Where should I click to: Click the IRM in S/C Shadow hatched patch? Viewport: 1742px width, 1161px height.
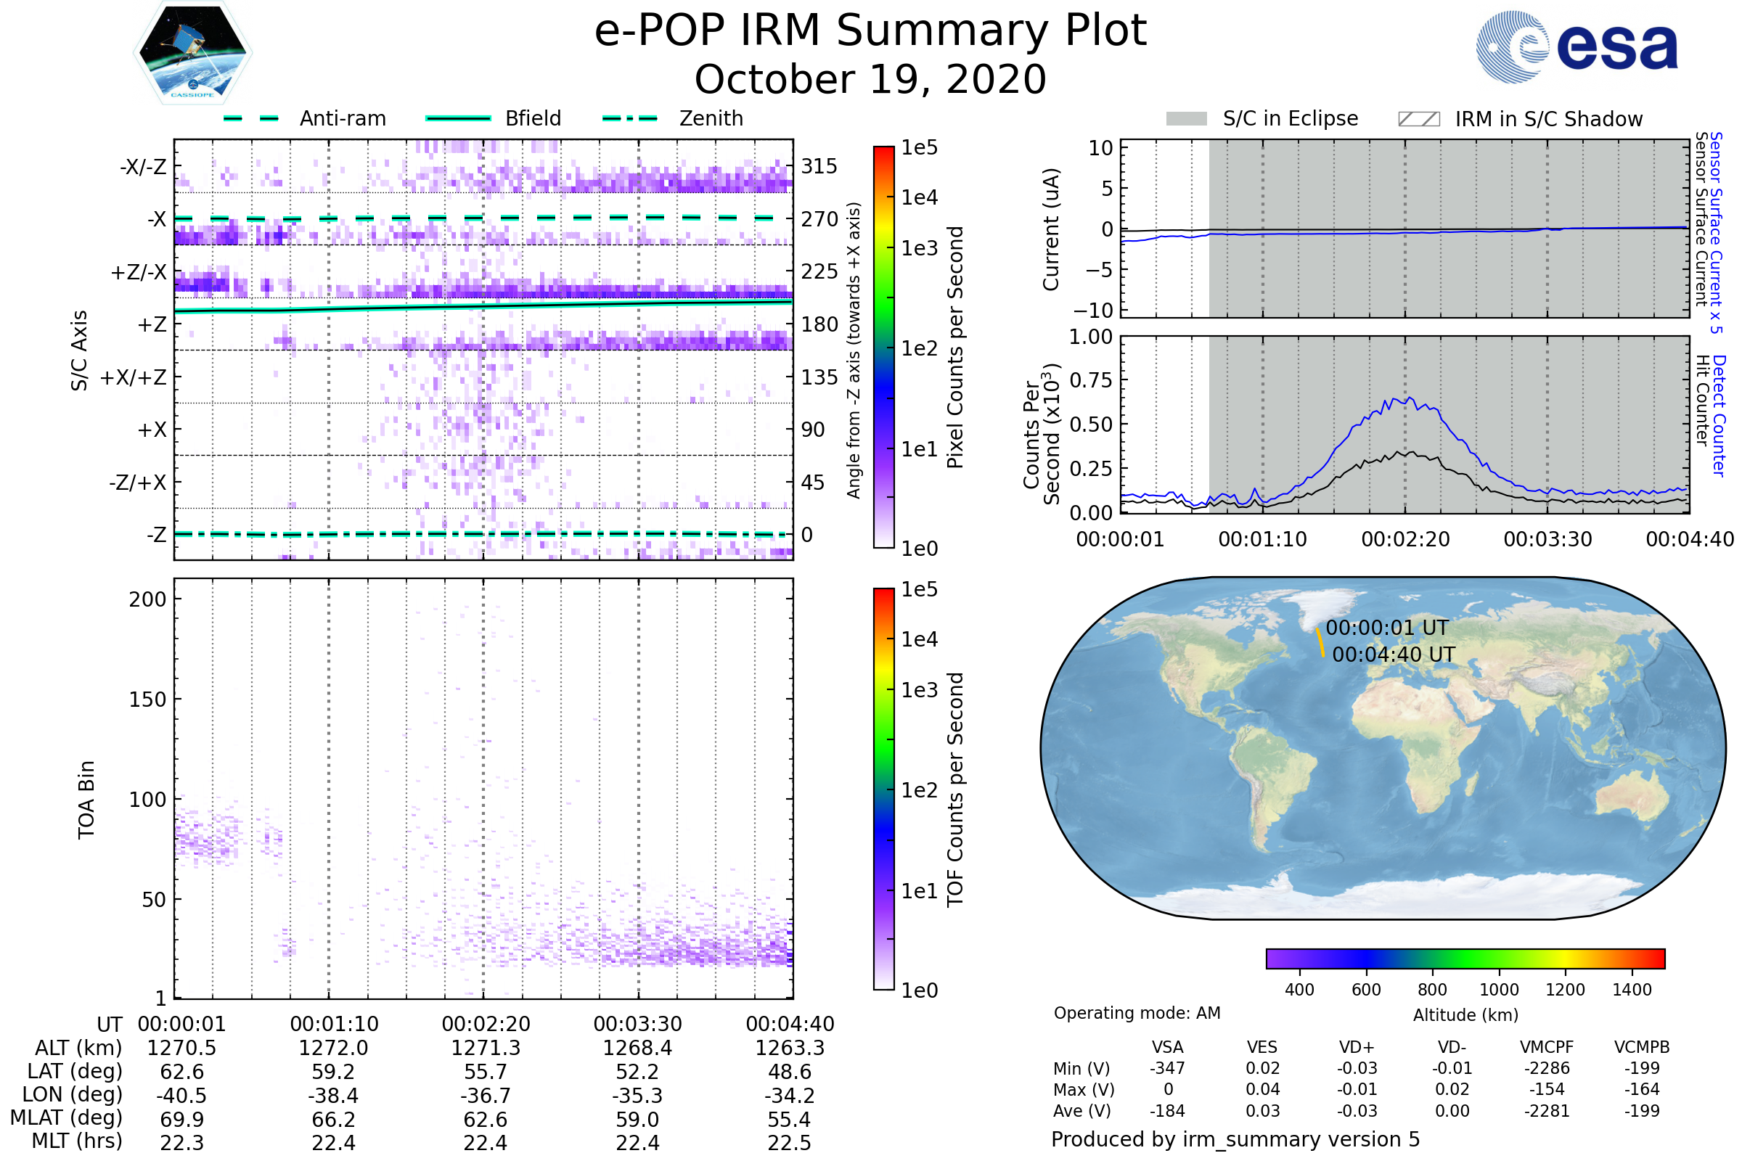click(1418, 119)
